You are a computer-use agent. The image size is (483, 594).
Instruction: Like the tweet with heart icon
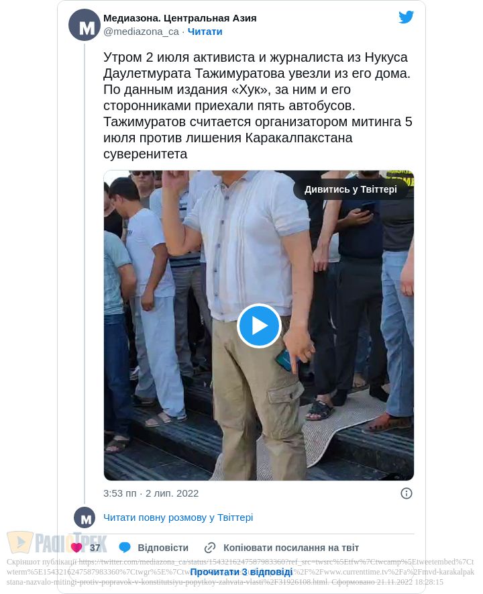(76, 548)
